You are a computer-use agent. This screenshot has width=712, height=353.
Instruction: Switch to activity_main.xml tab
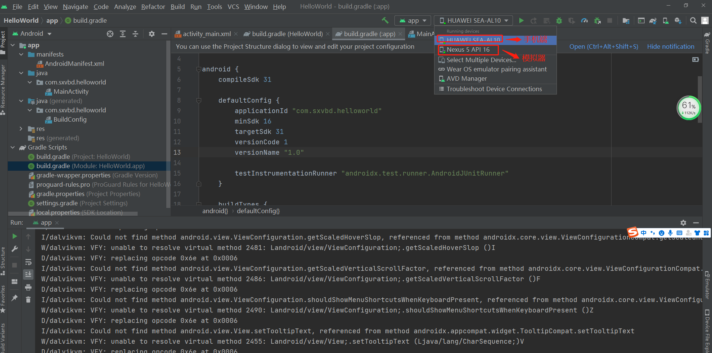tap(206, 34)
